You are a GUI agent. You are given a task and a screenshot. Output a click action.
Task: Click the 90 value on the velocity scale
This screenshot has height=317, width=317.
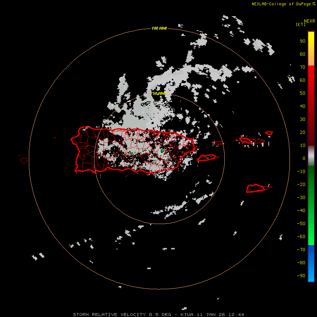[x=303, y=41]
